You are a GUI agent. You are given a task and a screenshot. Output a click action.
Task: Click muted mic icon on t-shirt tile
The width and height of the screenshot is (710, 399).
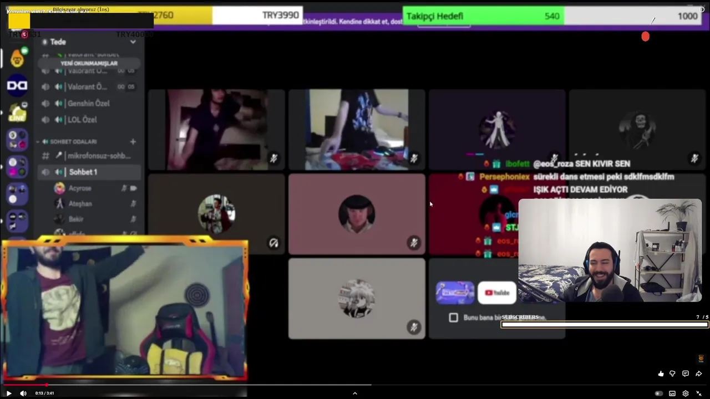(414, 158)
